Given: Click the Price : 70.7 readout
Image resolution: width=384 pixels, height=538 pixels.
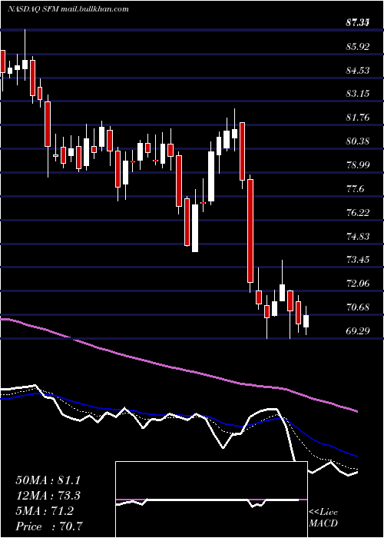Looking at the screenshot, I should [x=50, y=526].
